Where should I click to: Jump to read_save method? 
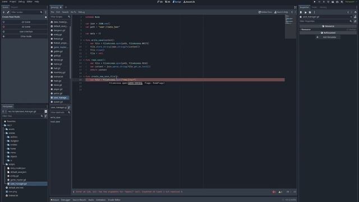click(x=55, y=122)
